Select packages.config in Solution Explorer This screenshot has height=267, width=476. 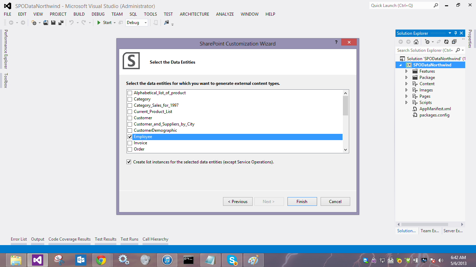click(x=434, y=115)
